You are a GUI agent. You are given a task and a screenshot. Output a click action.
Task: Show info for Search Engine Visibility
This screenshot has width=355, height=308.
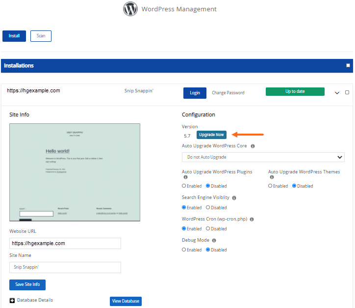(234, 198)
